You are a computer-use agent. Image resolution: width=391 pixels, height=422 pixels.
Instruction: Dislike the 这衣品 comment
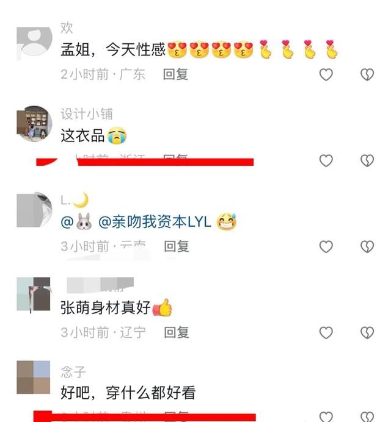367,160
